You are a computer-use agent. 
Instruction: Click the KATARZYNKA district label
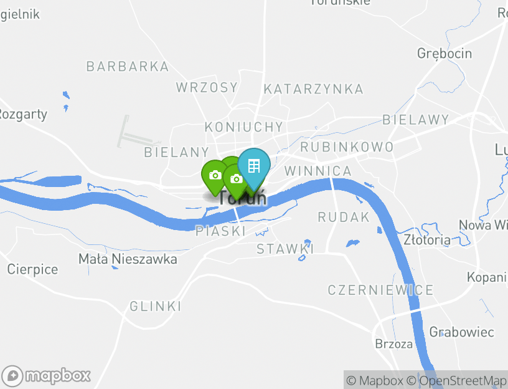(313, 89)
